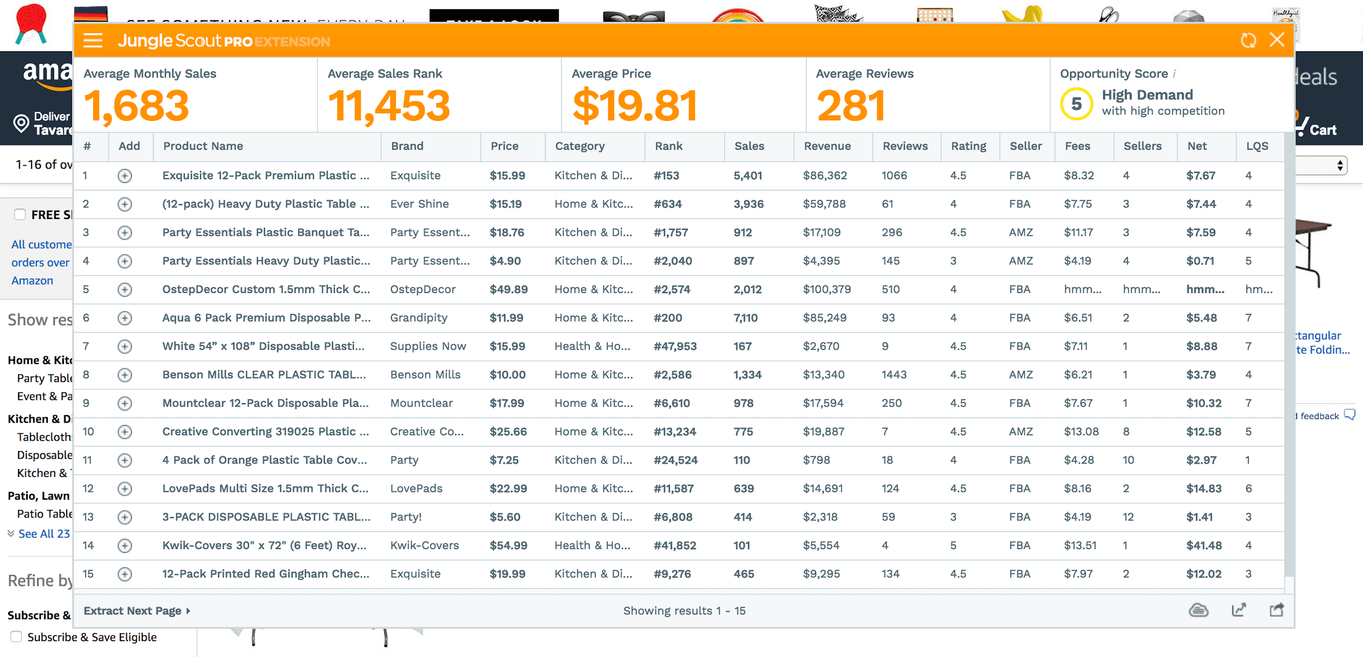Refresh the Jungle Scout extension data

click(x=1249, y=40)
